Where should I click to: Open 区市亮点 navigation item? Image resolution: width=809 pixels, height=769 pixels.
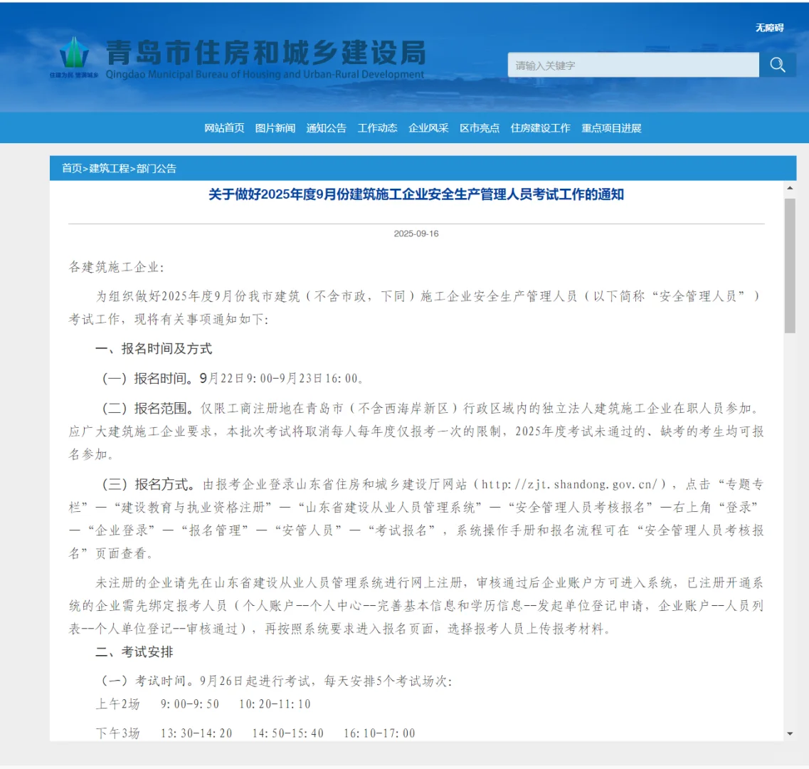480,128
